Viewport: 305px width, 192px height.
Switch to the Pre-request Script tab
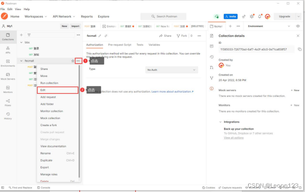coord(119,45)
